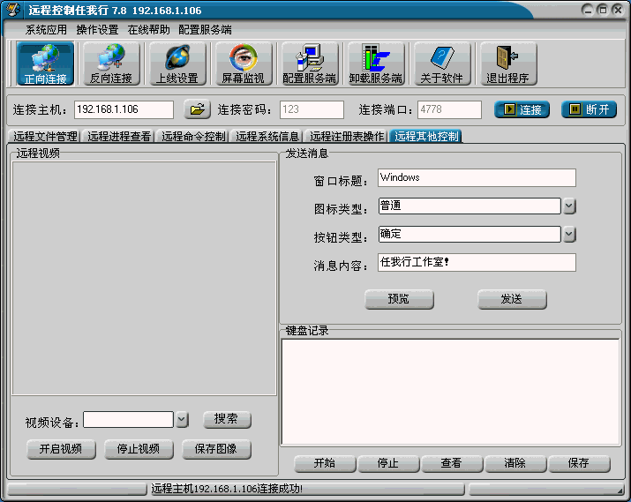The image size is (631, 502).
Task: Open 上线设置 from the toolbar
Action: pyautogui.click(x=177, y=64)
